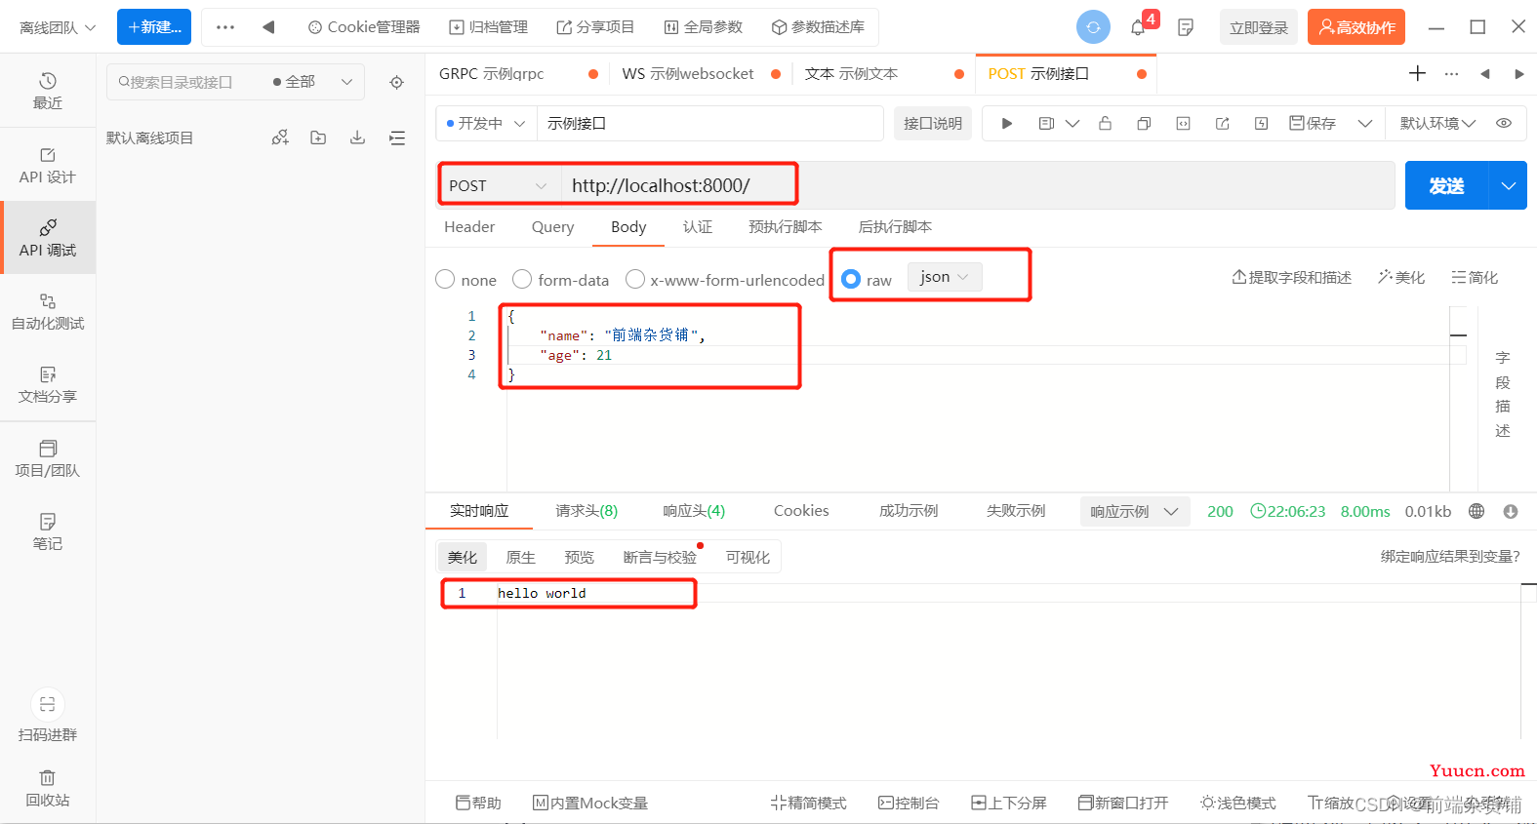Click 上下分屏 split layout option
Viewport: 1537px width, 824px height.
(1009, 803)
